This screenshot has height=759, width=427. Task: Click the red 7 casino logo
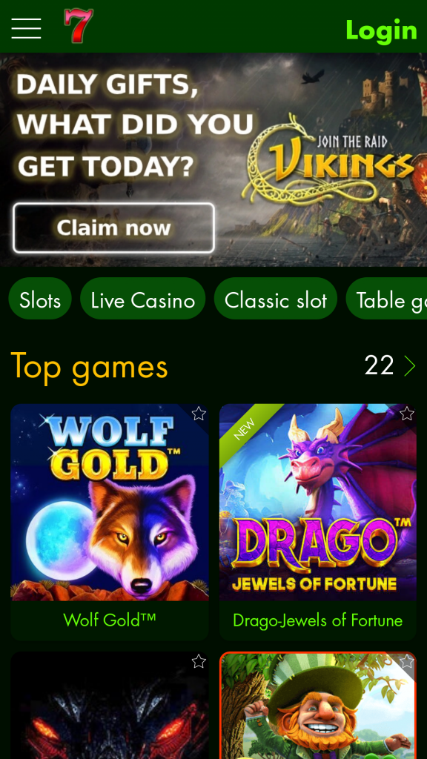[79, 26]
